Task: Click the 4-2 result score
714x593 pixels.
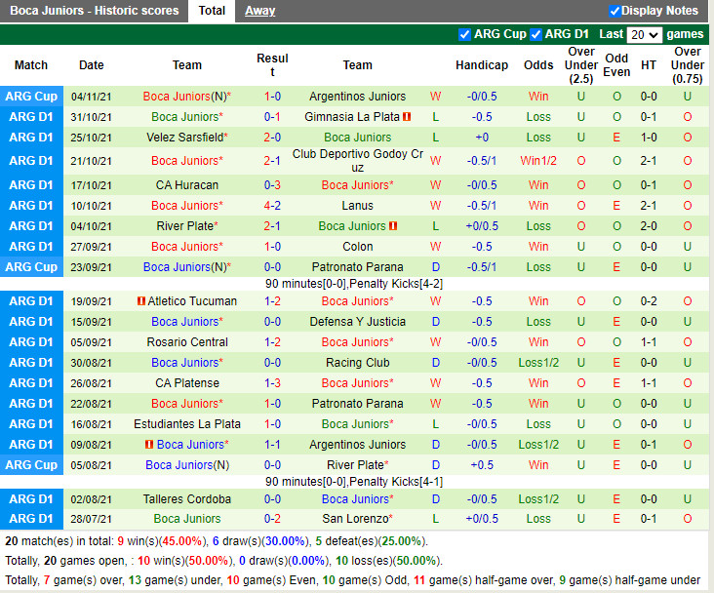Action: click(x=272, y=206)
